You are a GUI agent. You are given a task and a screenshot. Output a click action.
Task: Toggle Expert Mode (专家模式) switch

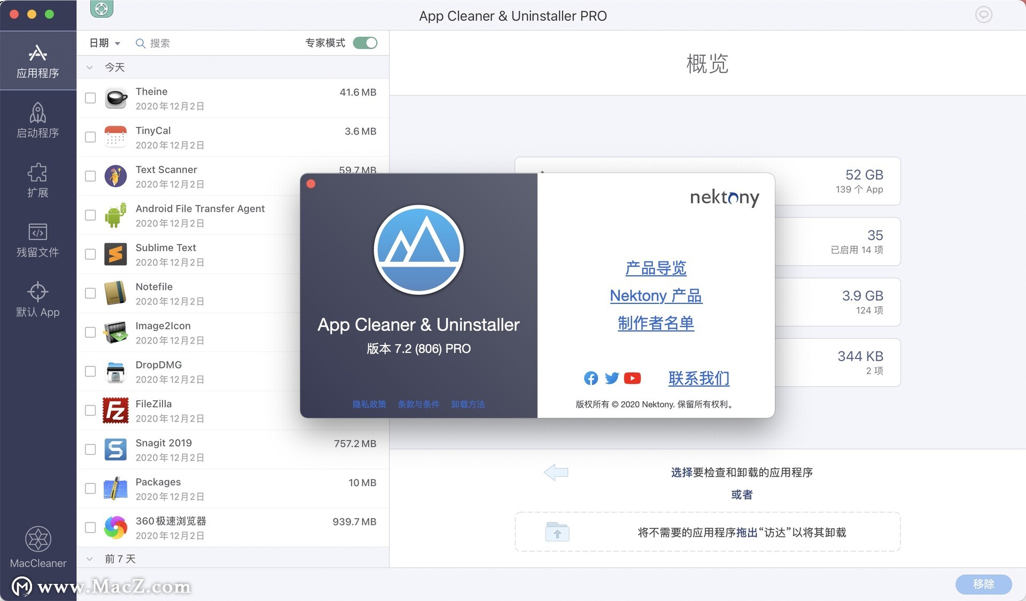point(366,43)
